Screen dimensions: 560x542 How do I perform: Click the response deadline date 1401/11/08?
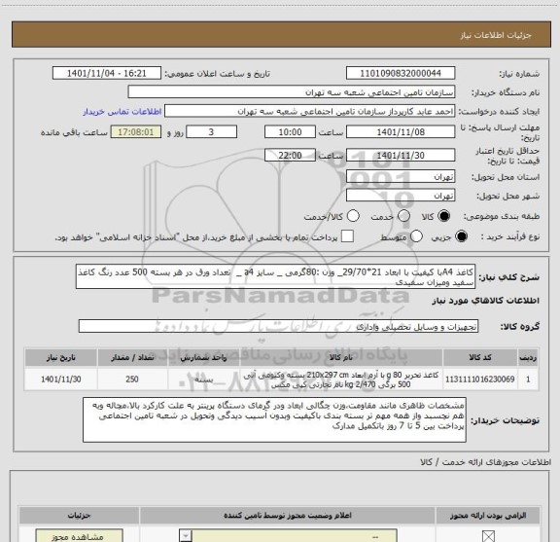click(x=401, y=132)
